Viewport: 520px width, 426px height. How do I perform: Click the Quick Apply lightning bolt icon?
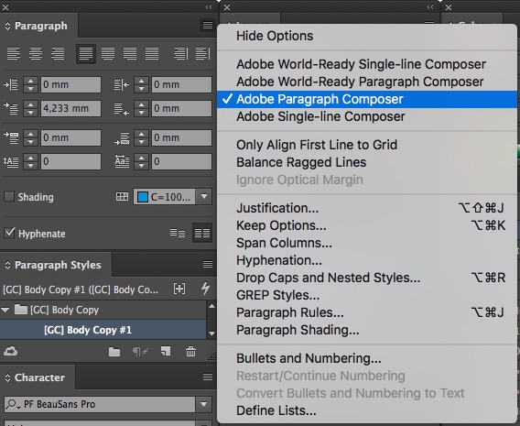pyautogui.click(x=205, y=288)
